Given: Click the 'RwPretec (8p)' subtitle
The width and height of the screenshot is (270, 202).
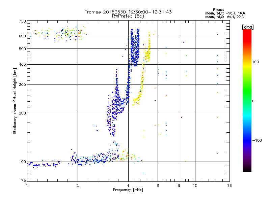Looking at the screenshot, I should point(128,16).
